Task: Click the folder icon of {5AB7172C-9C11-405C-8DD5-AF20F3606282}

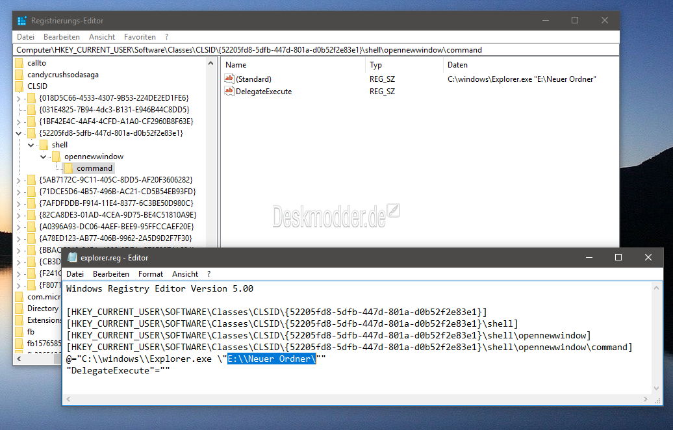Action: click(31, 180)
